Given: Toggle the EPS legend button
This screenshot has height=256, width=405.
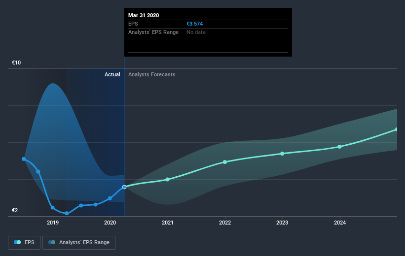Looking at the screenshot, I should coord(24,243).
